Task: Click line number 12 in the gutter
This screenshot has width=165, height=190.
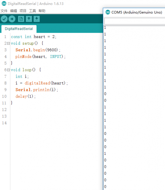Action: pyautogui.click(x=4, y=110)
